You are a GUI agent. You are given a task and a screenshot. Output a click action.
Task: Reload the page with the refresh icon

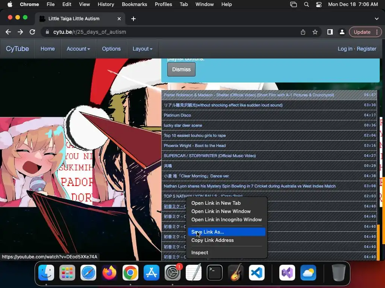[x=32, y=32]
